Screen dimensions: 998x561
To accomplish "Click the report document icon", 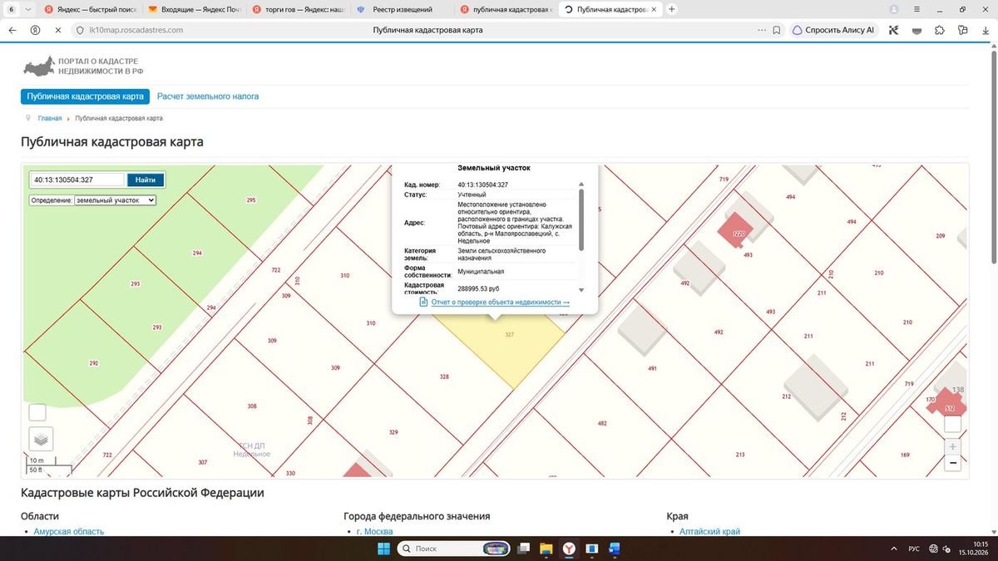I will 423,302.
